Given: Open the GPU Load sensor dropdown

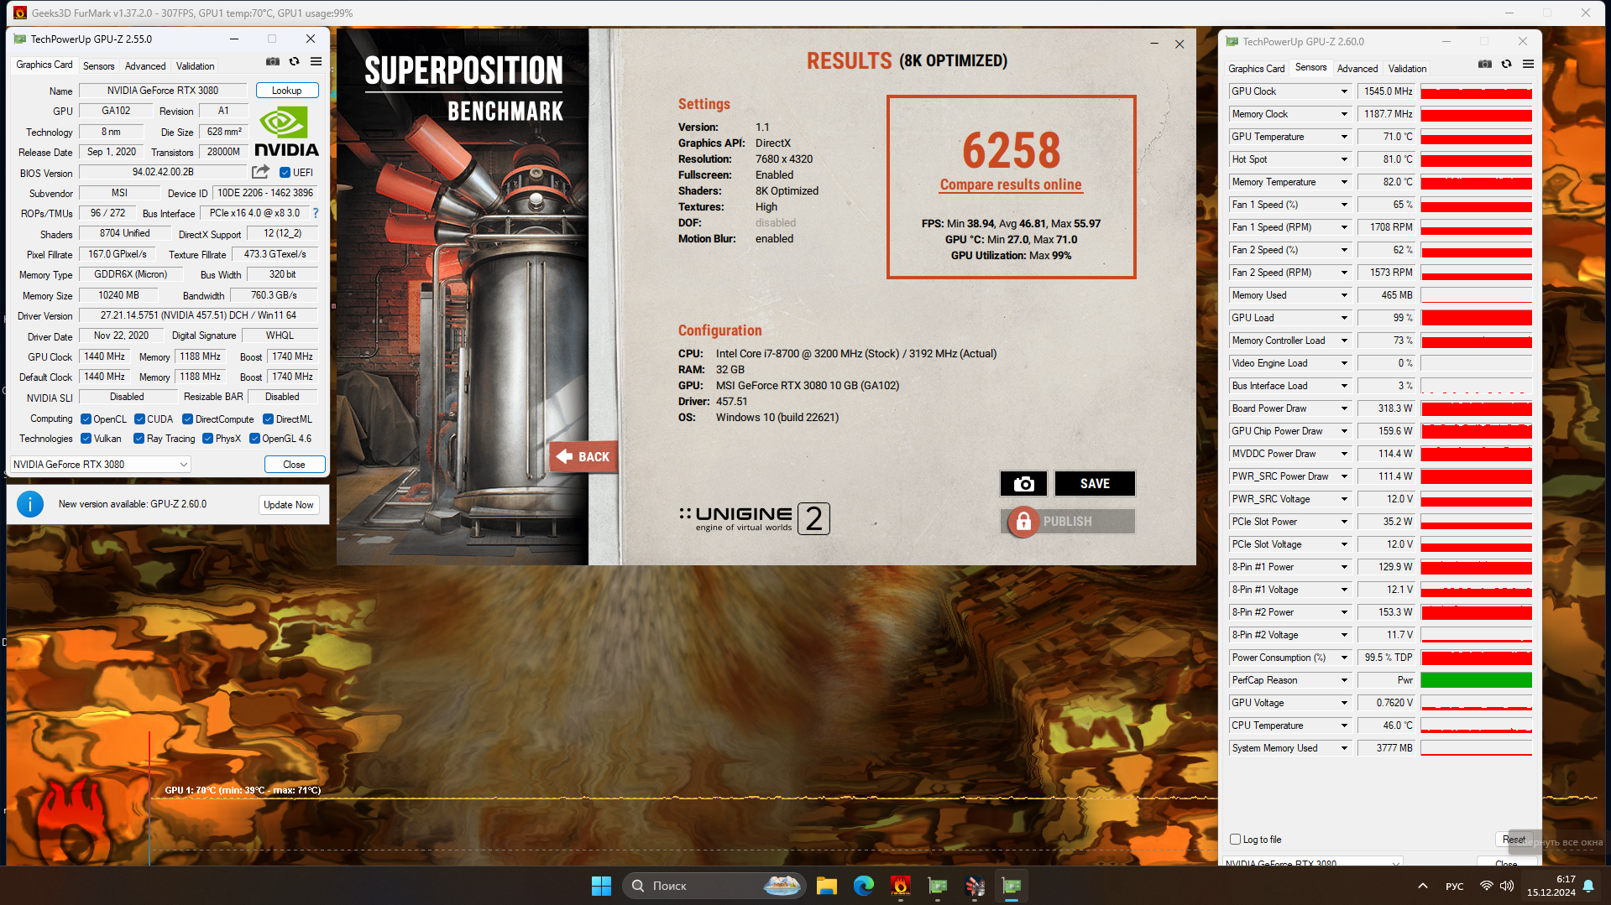Looking at the screenshot, I should 1344,318.
